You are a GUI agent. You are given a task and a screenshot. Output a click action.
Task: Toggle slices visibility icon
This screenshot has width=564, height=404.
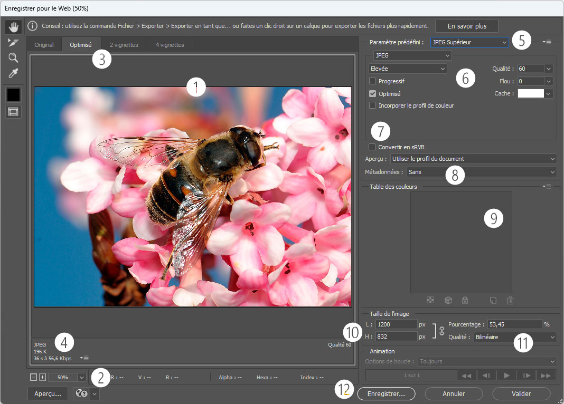pyautogui.click(x=13, y=112)
